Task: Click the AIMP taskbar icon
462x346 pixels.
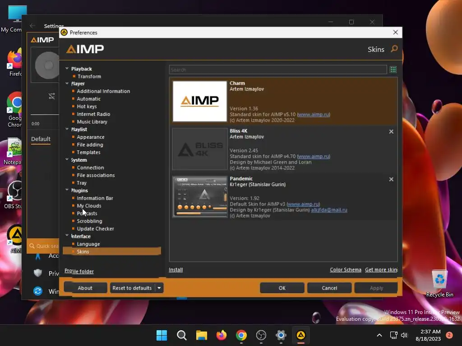Action: [301, 335]
